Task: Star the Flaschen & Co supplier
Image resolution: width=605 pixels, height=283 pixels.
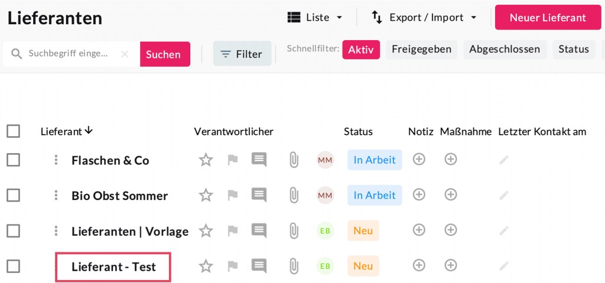Action: click(x=206, y=160)
